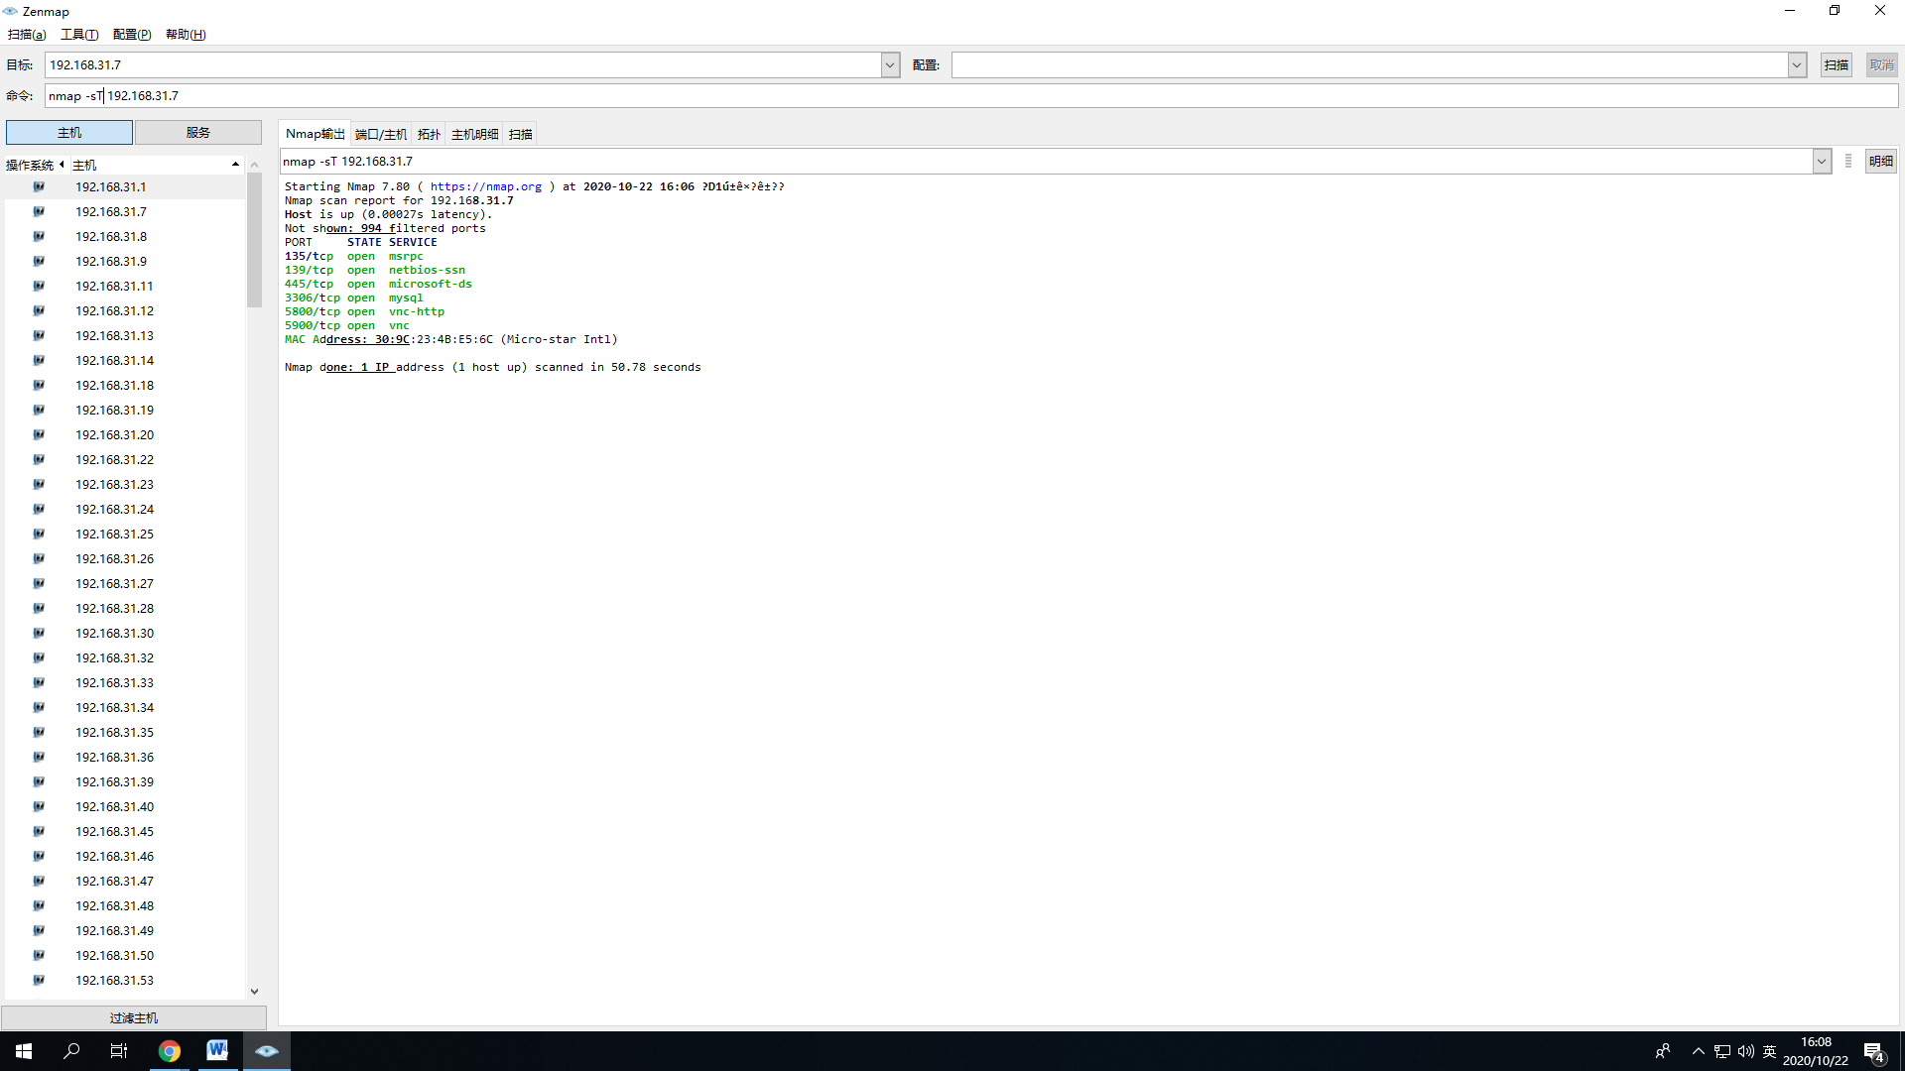Click OS icon beside host 192.168.31.1
The image size is (1905, 1071).
[39, 186]
